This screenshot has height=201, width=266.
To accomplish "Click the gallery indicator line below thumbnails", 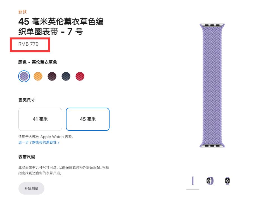I will tap(193, 190).
